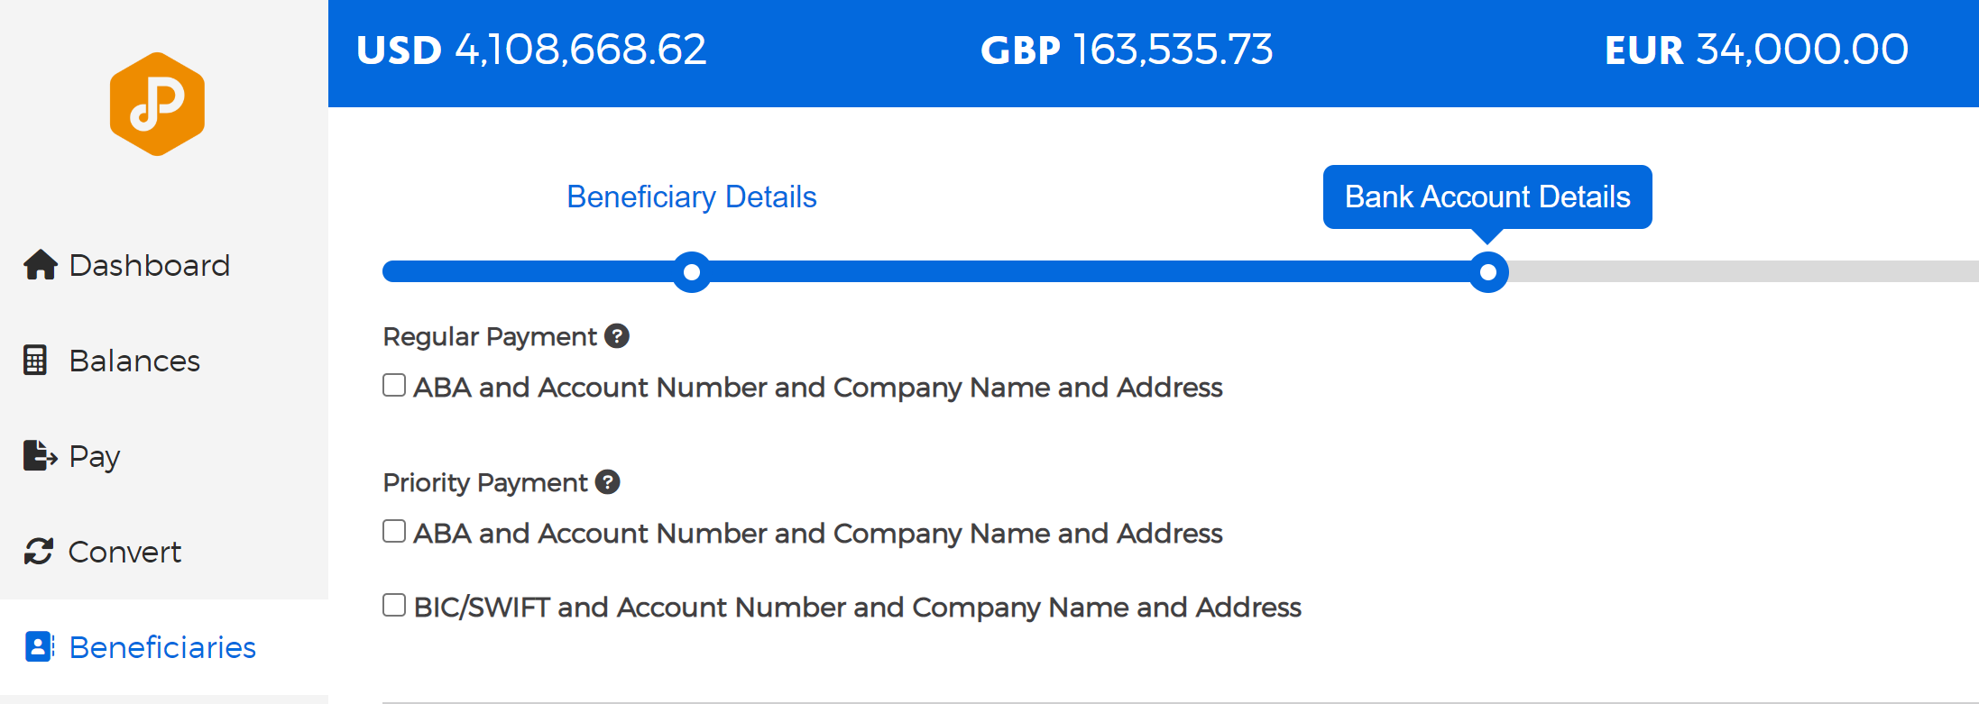Check Priority Payment ABA and Account Number option
Viewport: 1979px width, 704px height.
pos(394,532)
